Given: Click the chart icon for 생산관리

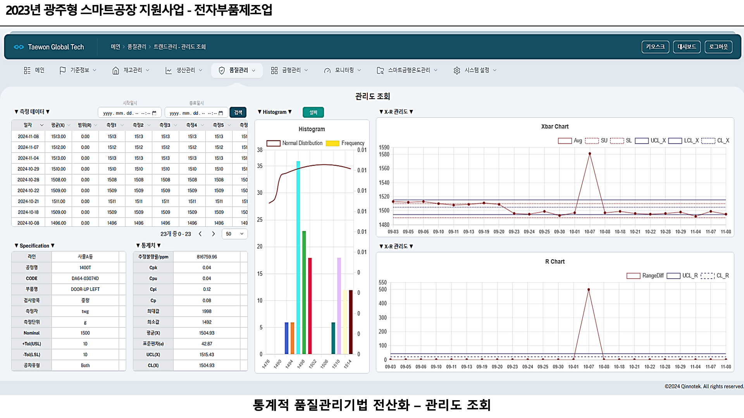Looking at the screenshot, I should point(169,70).
